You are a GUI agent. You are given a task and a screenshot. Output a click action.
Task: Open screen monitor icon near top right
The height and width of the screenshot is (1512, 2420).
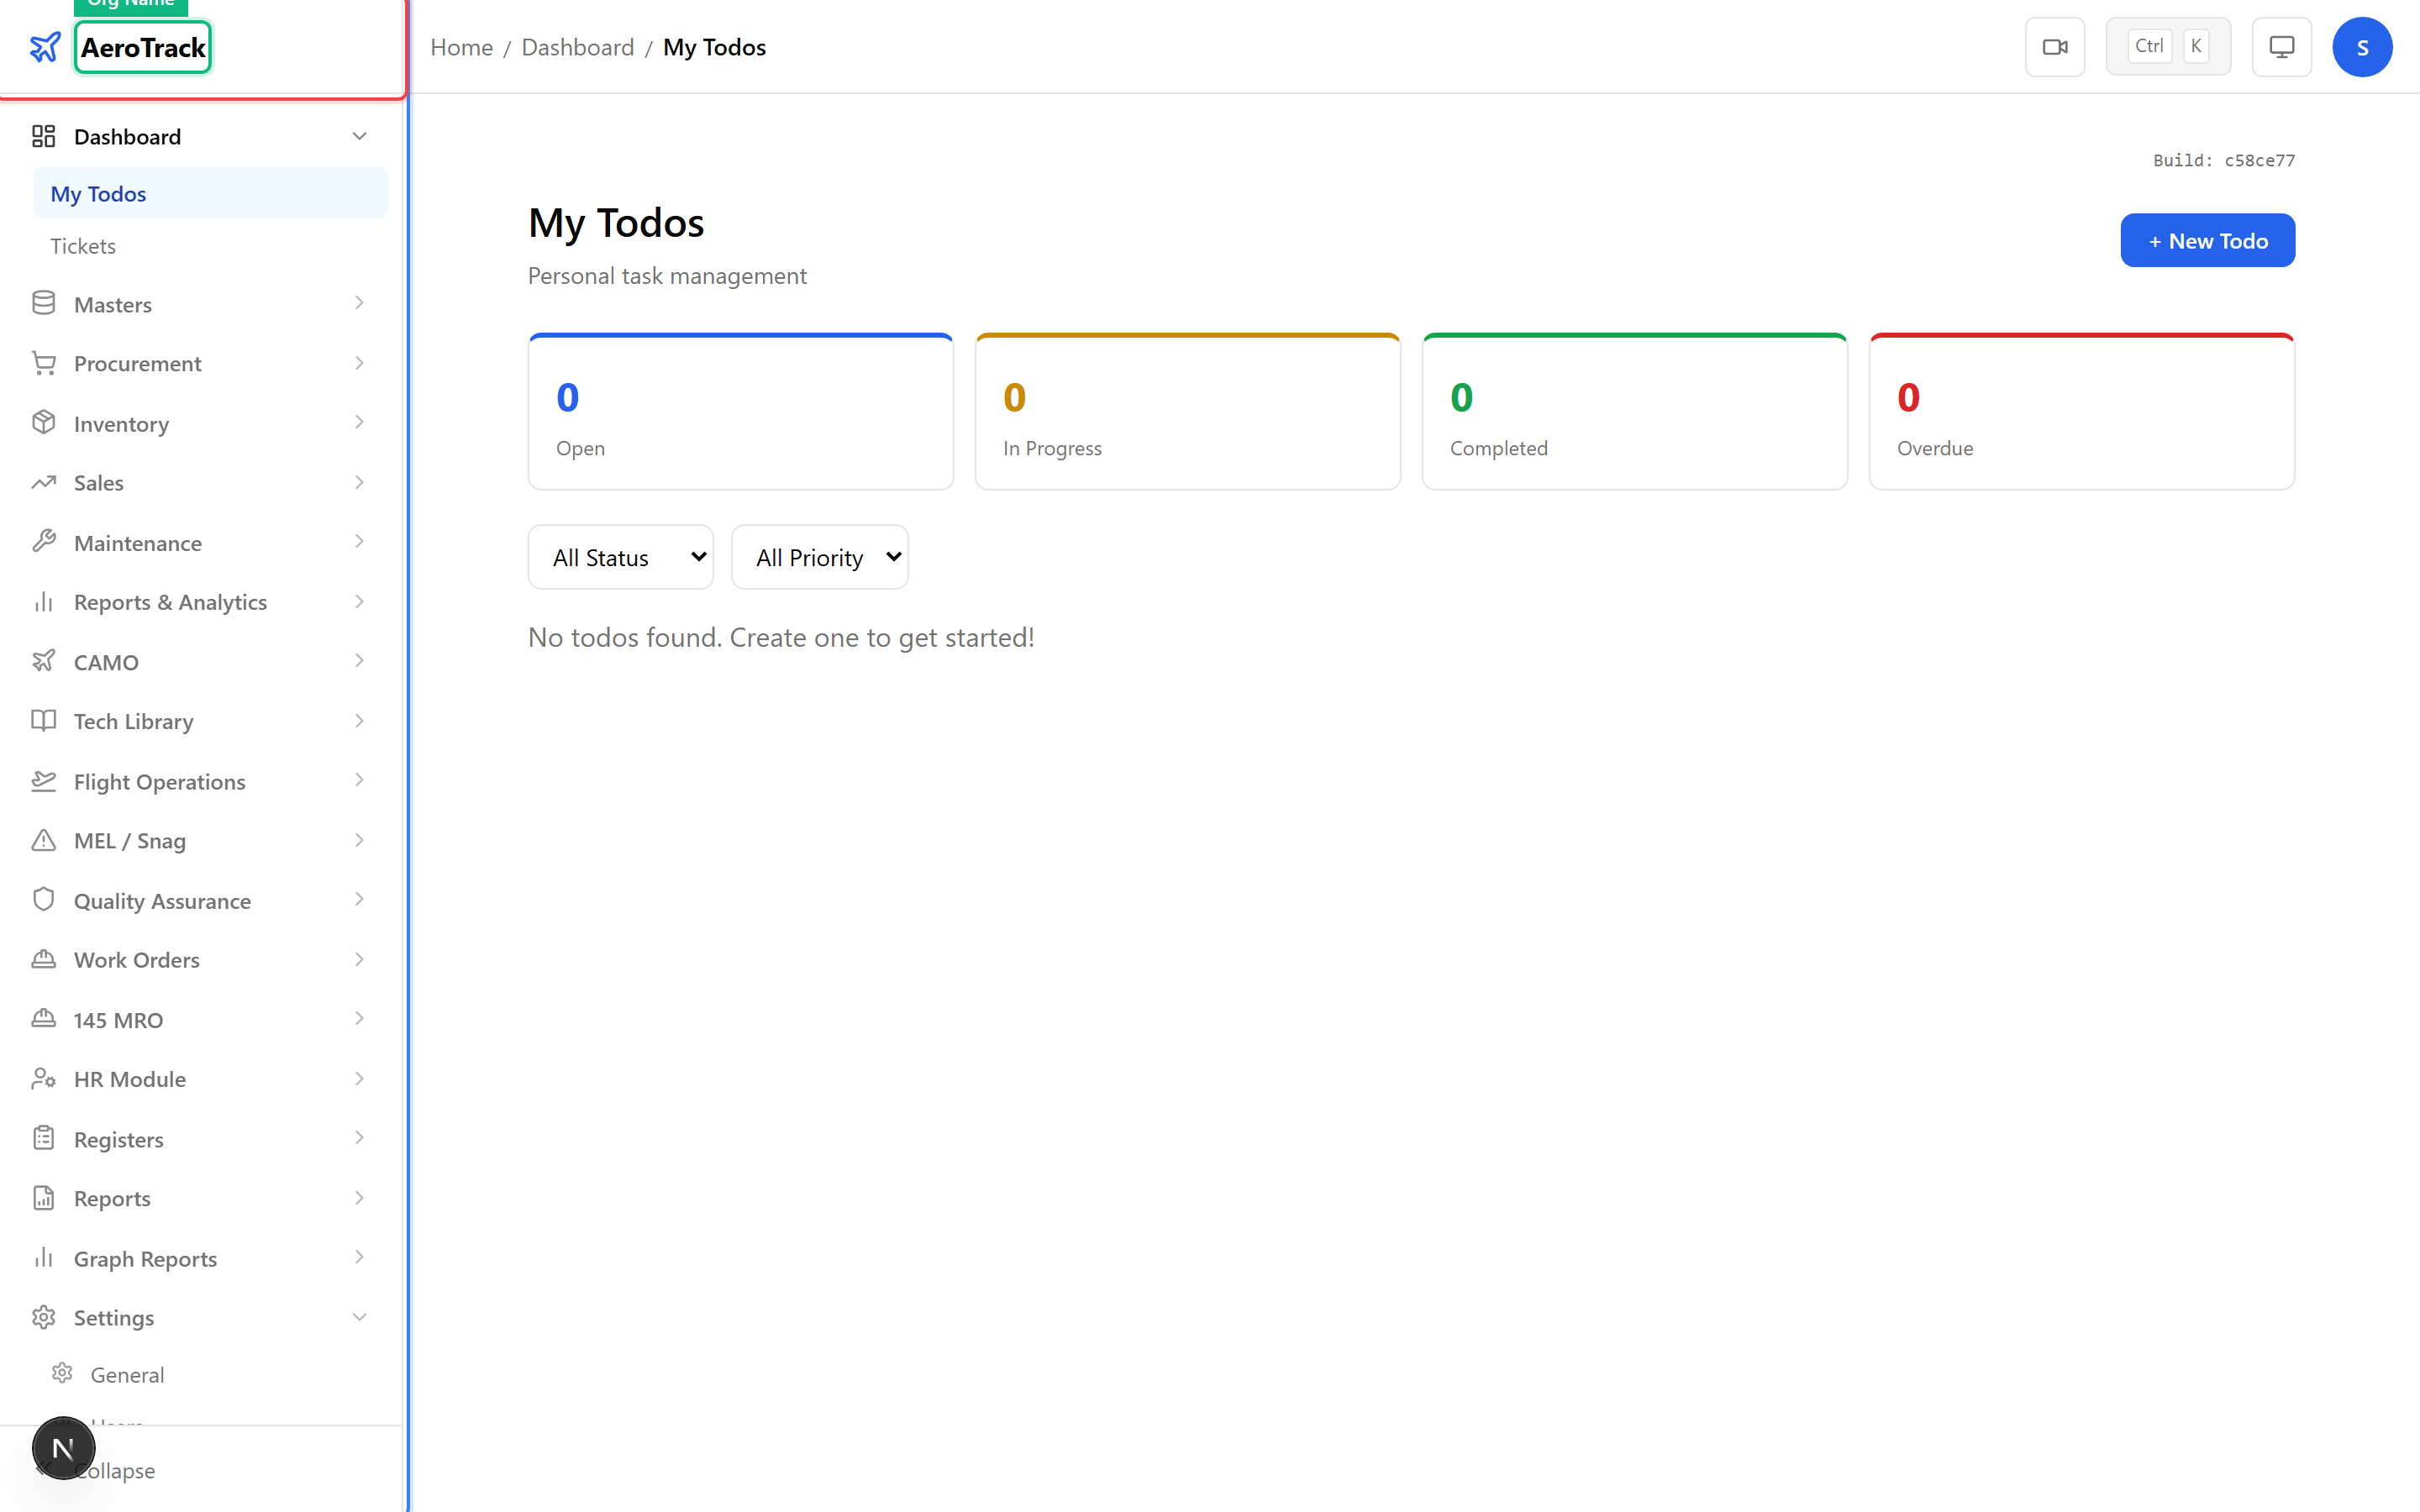2281,46
